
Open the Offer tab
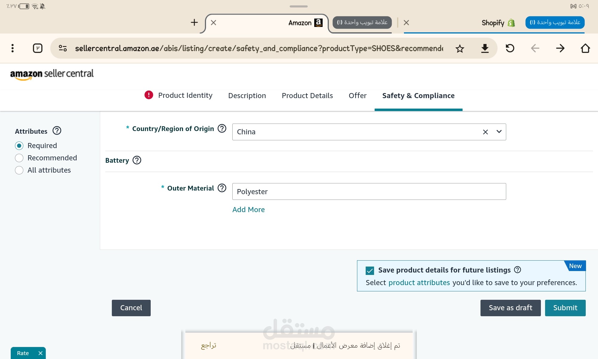click(357, 95)
